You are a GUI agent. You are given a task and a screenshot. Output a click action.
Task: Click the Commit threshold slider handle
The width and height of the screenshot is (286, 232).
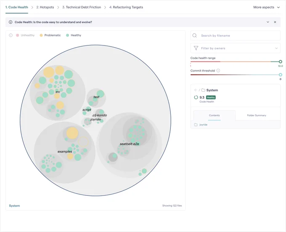coord(281,75)
